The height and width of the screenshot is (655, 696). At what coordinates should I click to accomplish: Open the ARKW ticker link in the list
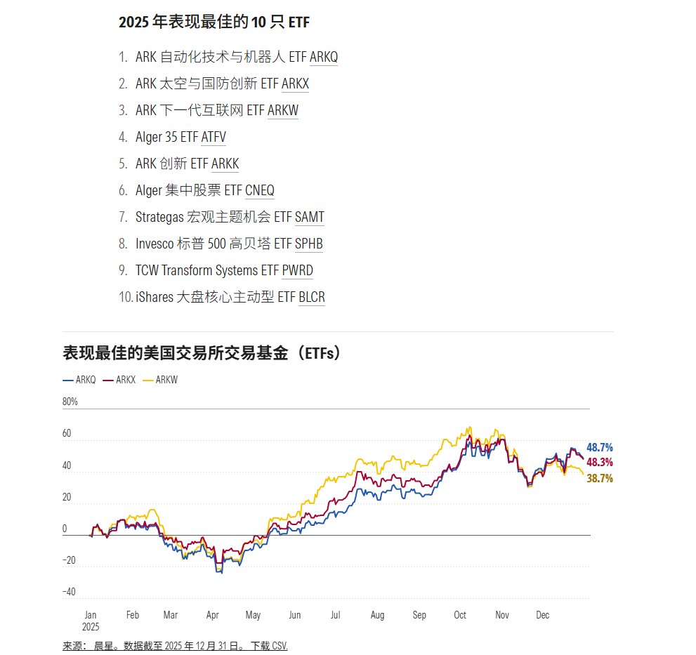[x=283, y=110]
